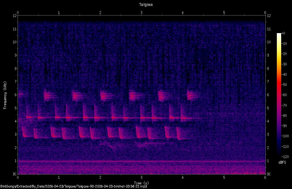Viewport: 292px width, 189px height.
Task: Click the -120 label on color scale
Action: pos(285,157)
